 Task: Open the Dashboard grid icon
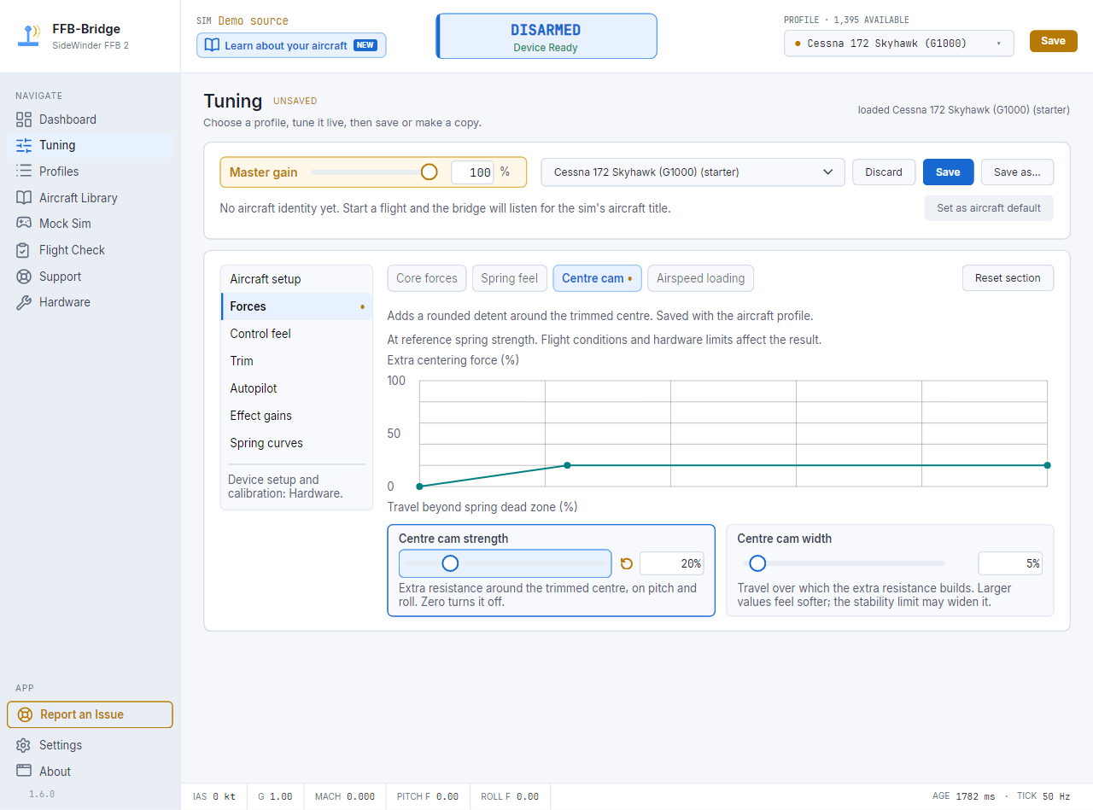click(24, 119)
